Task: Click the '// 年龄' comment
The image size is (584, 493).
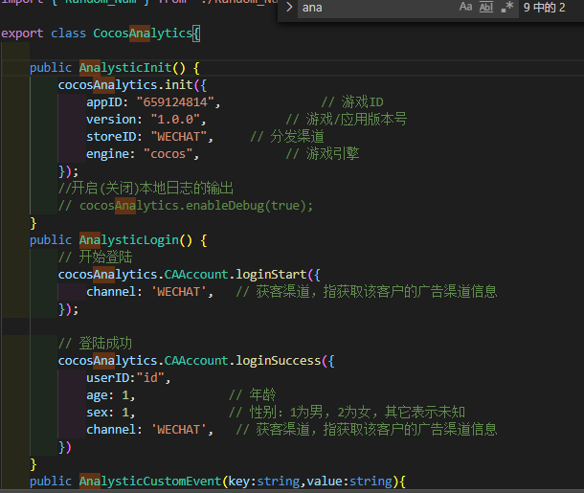Action: point(252,395)
